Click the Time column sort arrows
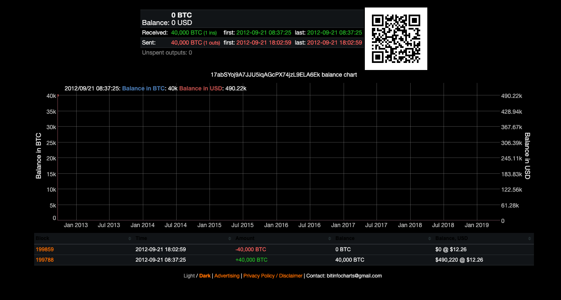 pos(229,238)
